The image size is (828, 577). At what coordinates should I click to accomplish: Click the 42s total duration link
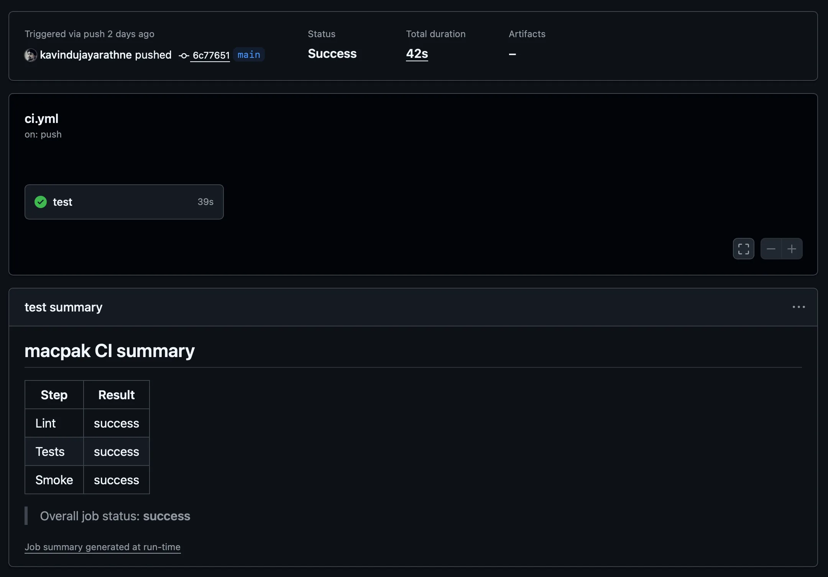click(x=417, y=54)
